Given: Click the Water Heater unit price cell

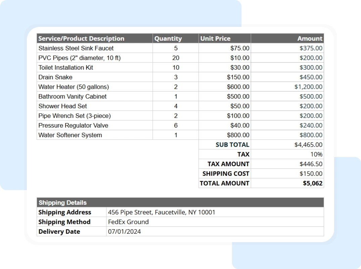Looking at the screenshot, I should (x=238, y=86).
